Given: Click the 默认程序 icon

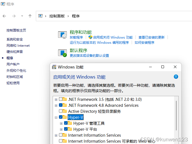Looking at the screenshot, I should 62,53.
